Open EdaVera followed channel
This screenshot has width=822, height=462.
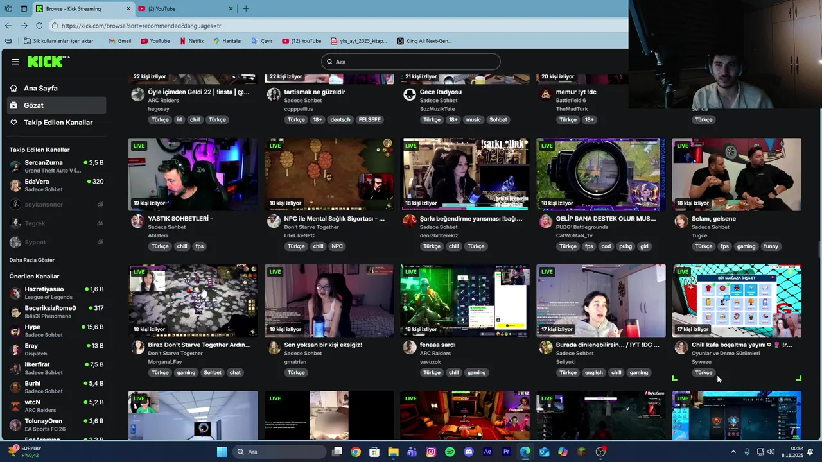[x=57, y=185]
